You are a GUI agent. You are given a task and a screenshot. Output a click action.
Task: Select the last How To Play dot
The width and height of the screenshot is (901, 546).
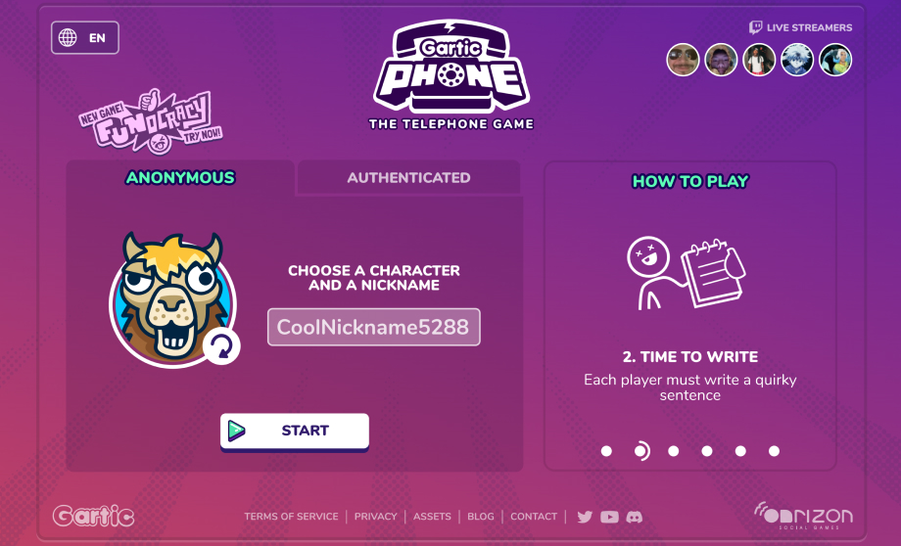[774, 451]
